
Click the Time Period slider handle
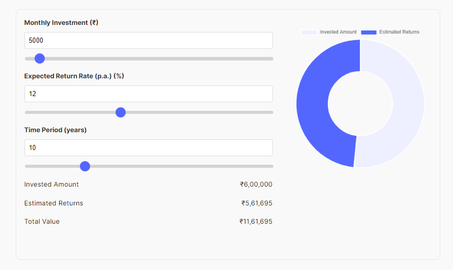[85, 166]
